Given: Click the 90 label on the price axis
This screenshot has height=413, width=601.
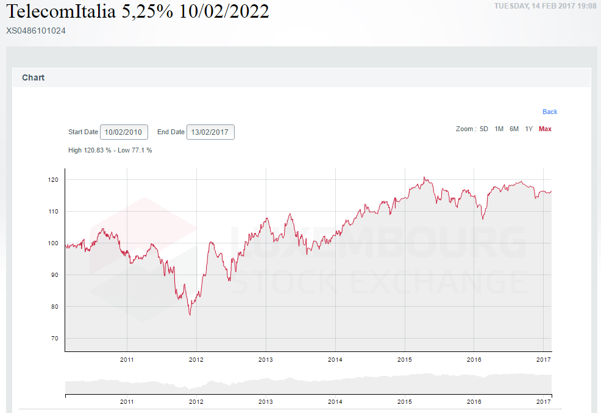Looking at the screenshot, I should [55, 275].
